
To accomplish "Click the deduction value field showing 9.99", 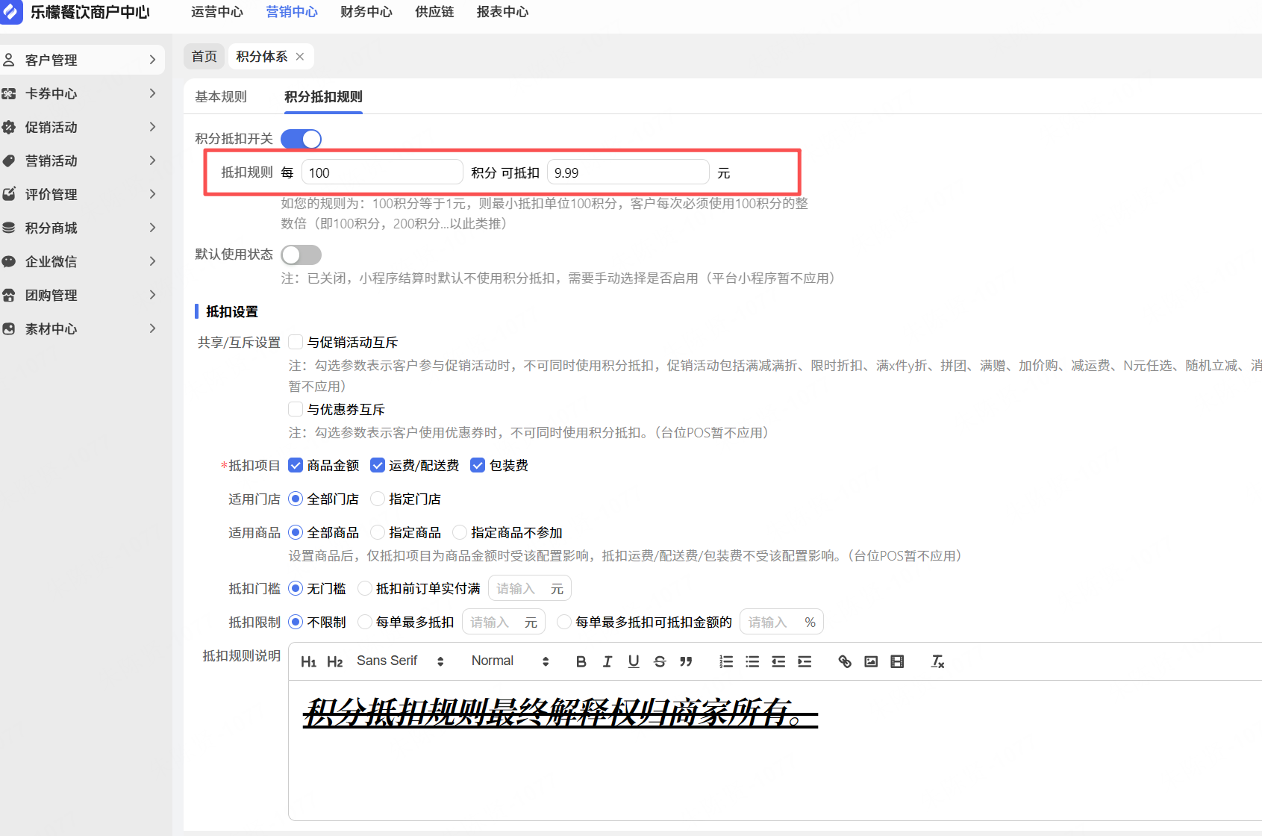I will [x=628, y=172].
